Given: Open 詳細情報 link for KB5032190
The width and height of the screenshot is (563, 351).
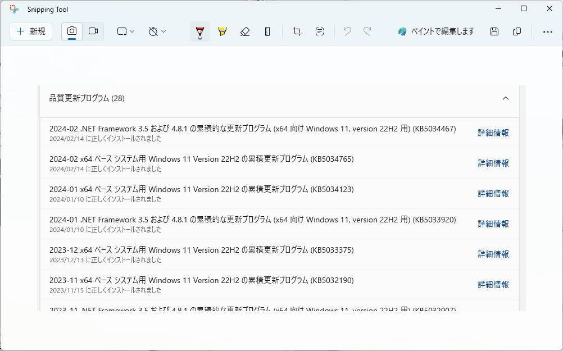Looking at the screenshot, I should click(493, 285).
